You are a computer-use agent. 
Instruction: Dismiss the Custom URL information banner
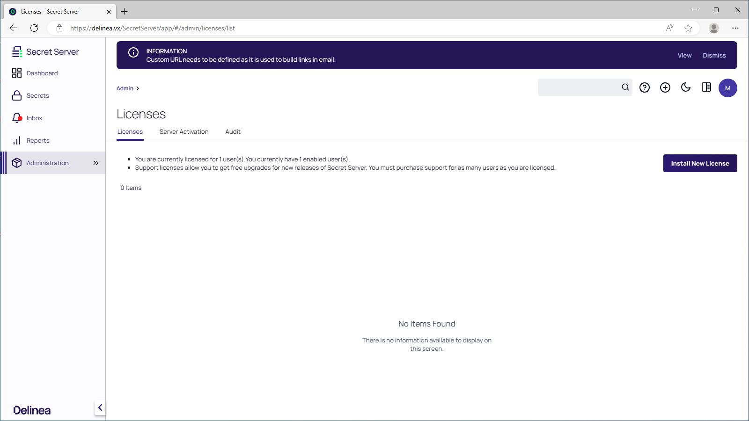click(714, 55)
